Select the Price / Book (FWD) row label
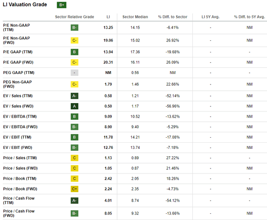 point(20,189)
